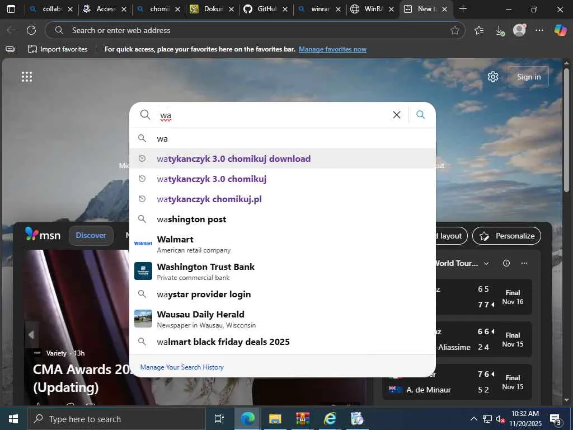Open the new tab page apps grid
Screen dimensions: 573x430
(27, 77)
